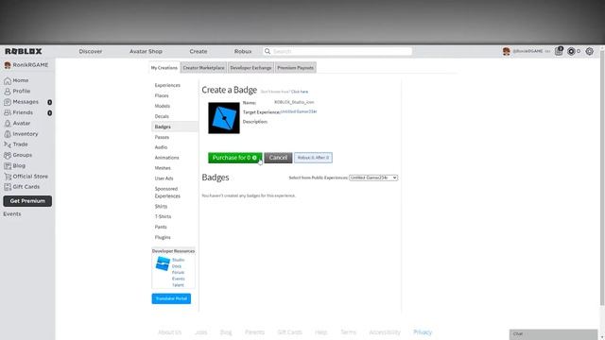The image size is (605, 340).
Task: Open the Talent developer resource link
Action: pos(178,285)
